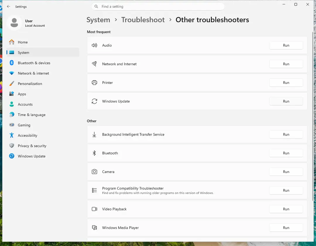Run the Program Compatibility Troubleshooter
This screenshot has height=246, width=316.
coord(286,190)
